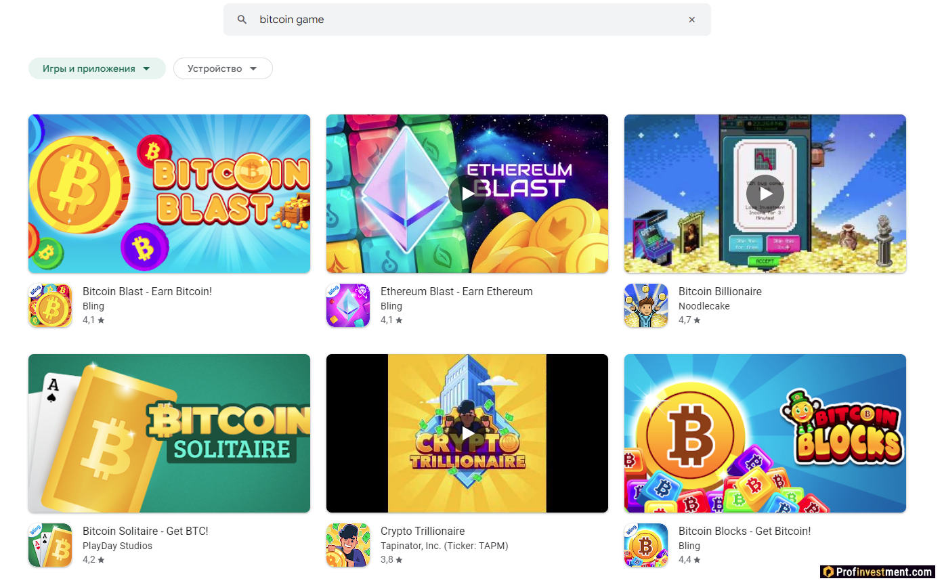
Task: Play the Crypto Trillionaire video preview
Action: [x=467, y=433]
